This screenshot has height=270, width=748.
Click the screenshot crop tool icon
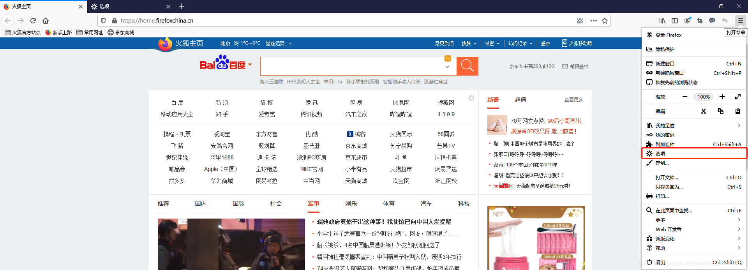700,21
